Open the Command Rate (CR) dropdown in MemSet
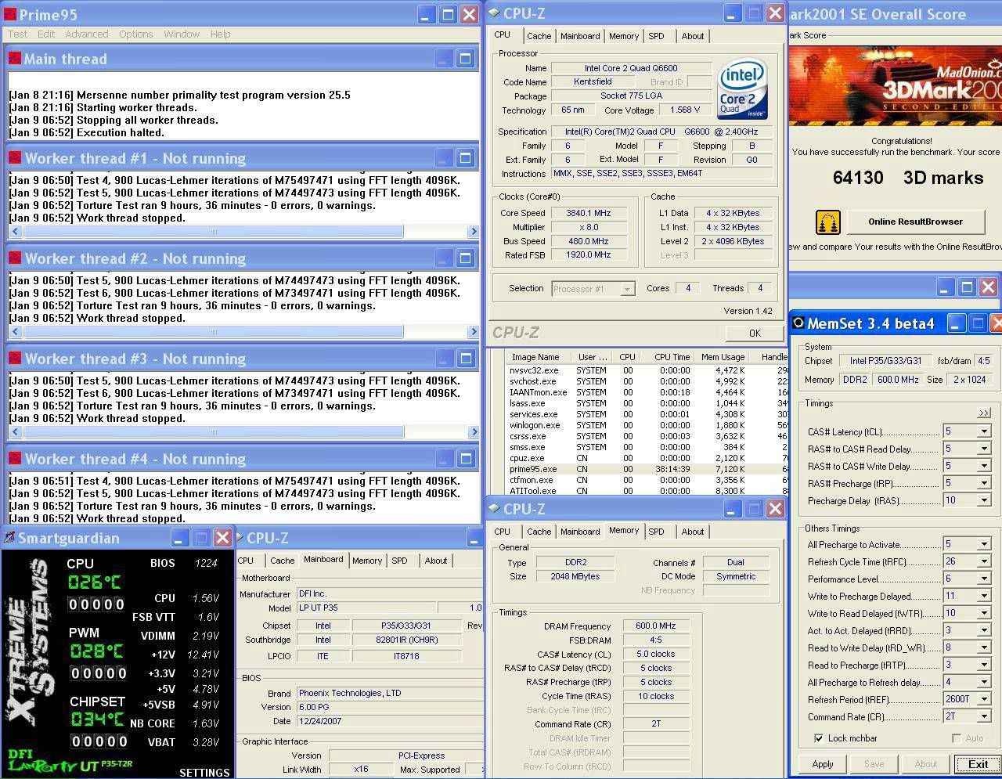The height and width of the screenshot is (779, 1002). [x=984, y=716]
